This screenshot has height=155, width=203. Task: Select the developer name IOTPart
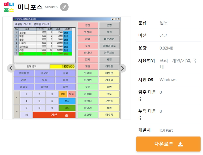coord(166,130)
